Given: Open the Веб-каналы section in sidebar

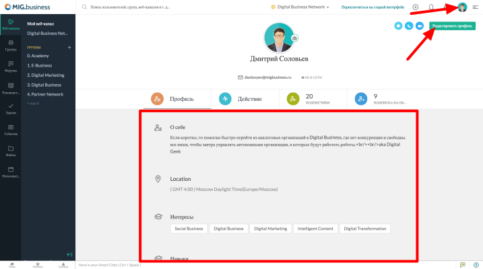Looking at the screenshot, I should [x=11, y=25].
